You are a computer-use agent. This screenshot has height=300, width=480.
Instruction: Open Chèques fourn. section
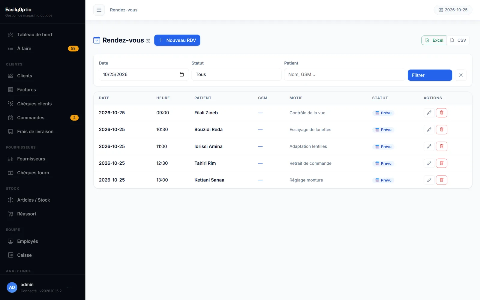tap(43, 173)
